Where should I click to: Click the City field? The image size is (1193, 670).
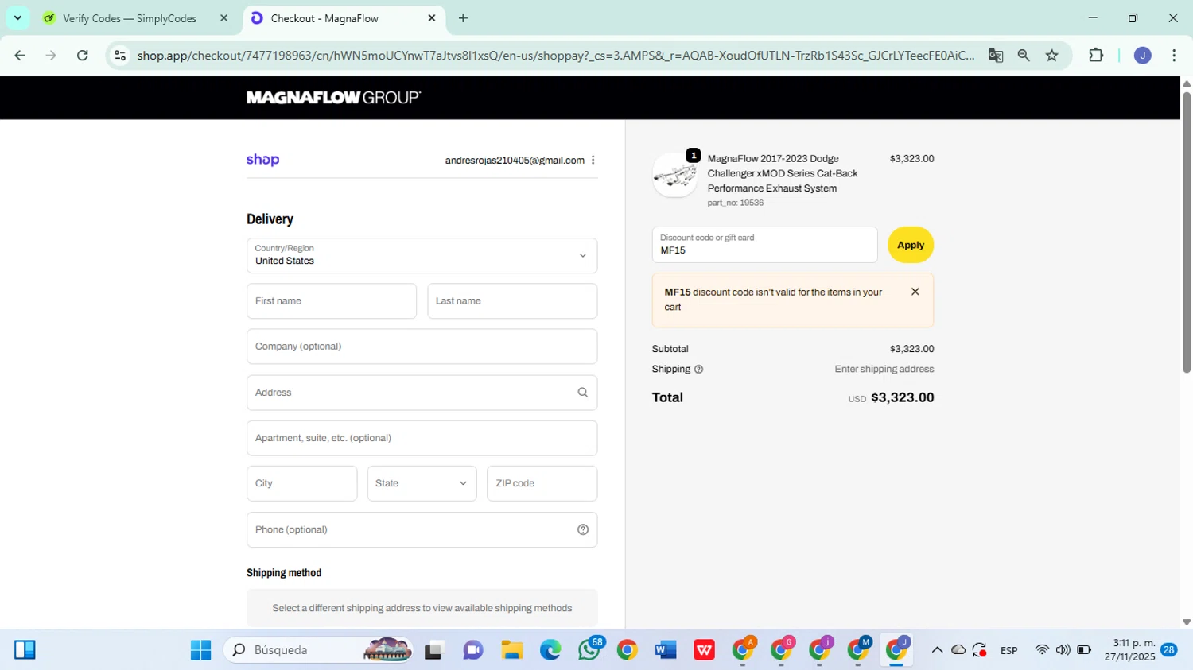301,483
